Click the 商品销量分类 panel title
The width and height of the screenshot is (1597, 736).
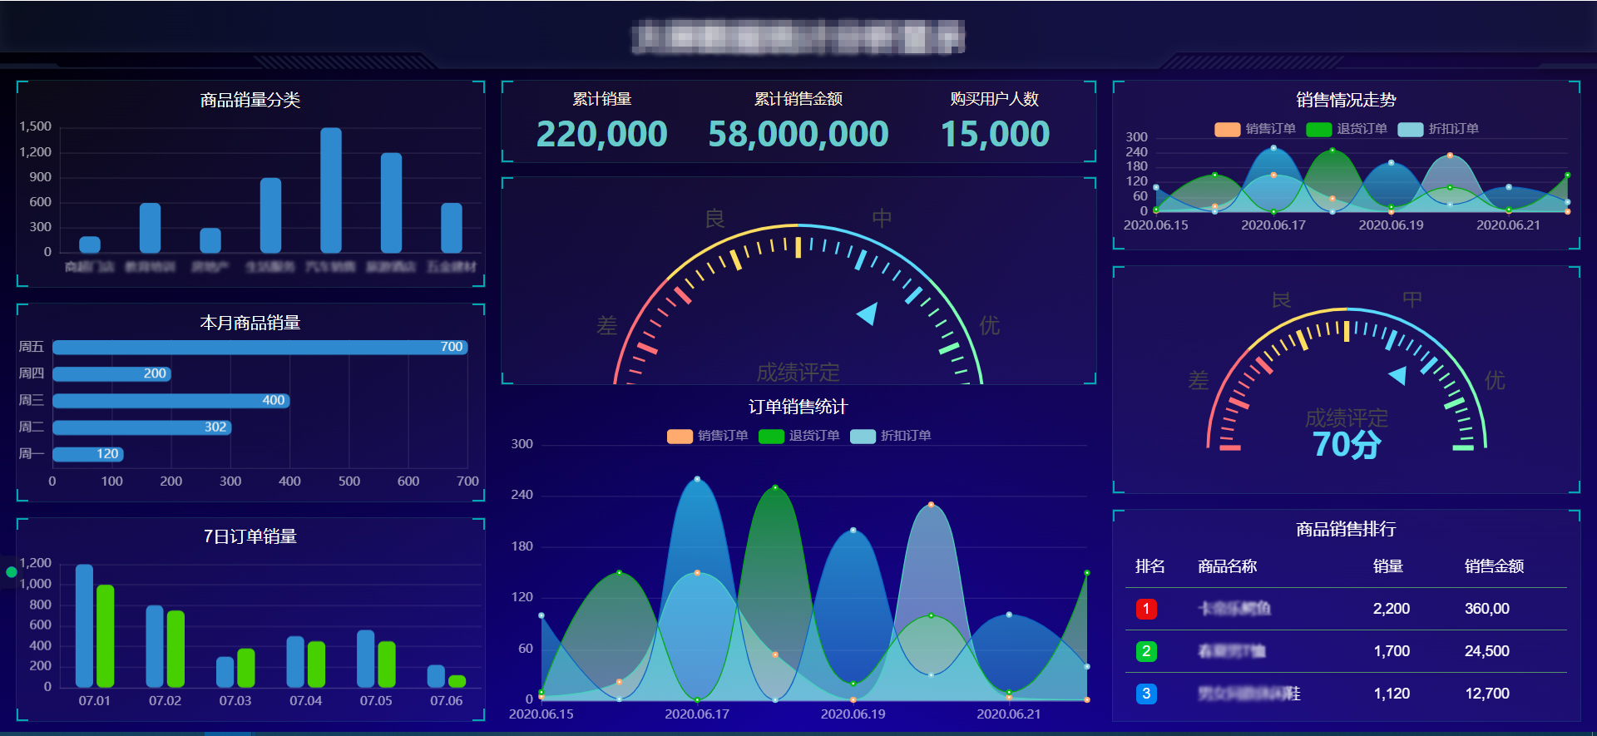[250, 100]
